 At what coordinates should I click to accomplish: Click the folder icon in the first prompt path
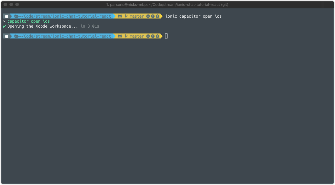pyautogui.click(x=16, y=16)
